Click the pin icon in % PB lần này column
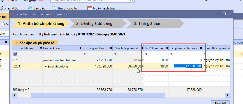 pyautogui.click(x=167, y=48)
